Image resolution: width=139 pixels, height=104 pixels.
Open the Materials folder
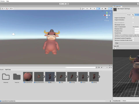coord(6,77)
